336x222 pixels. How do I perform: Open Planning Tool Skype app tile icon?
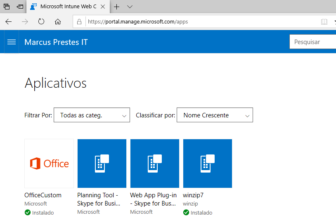102,164
